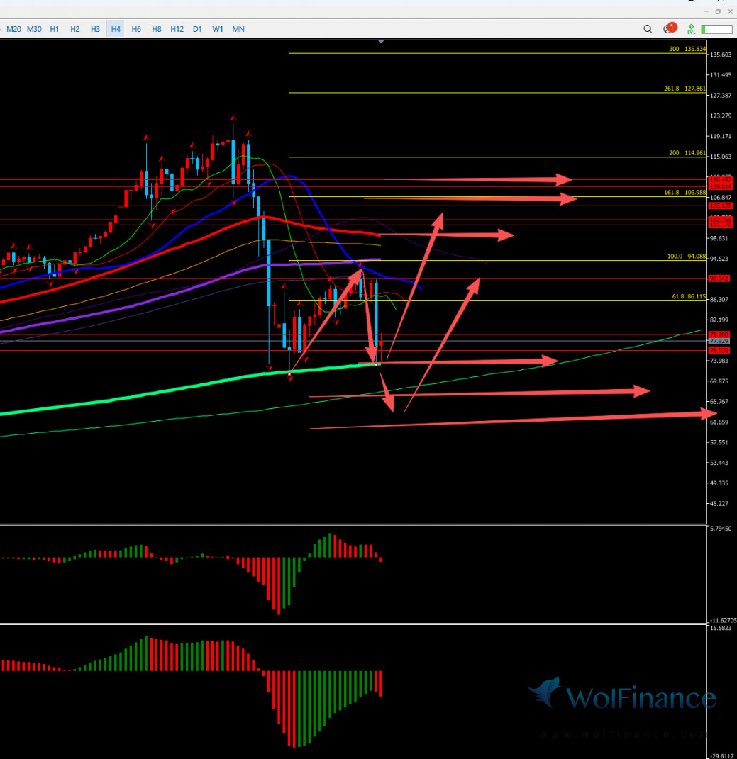This screenshot has width=737, height=759.
Task: Click the connection status bar indicator
Action: click(716, 29)
